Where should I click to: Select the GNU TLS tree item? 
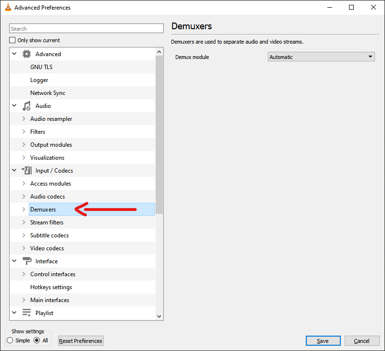pyautogui.click(x=41, y=67)
